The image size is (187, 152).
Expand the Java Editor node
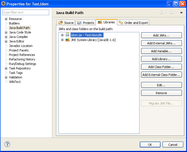coord(6,42)
